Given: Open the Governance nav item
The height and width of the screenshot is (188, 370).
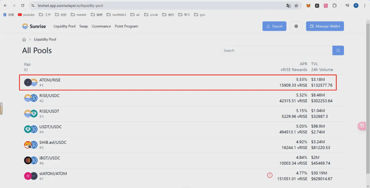Looking at the screenshot, I should click(101, 26).
